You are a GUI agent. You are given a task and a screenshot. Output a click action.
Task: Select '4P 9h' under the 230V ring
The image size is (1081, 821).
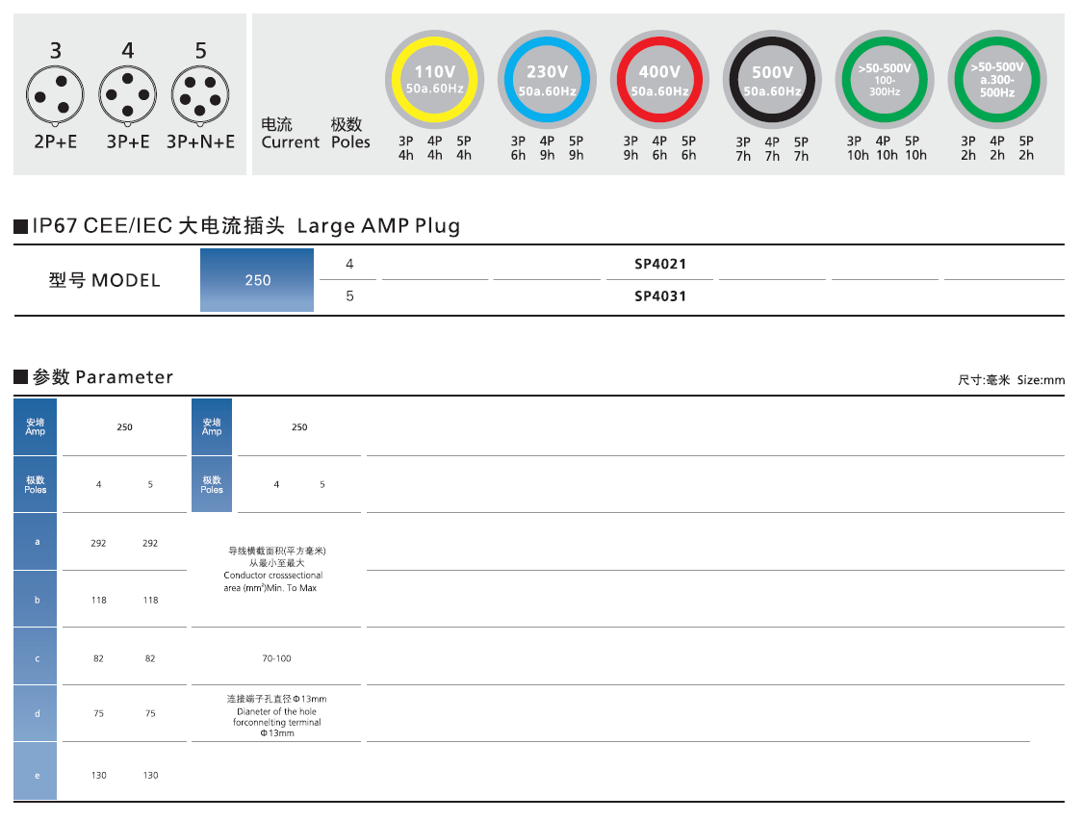(548, 148)
